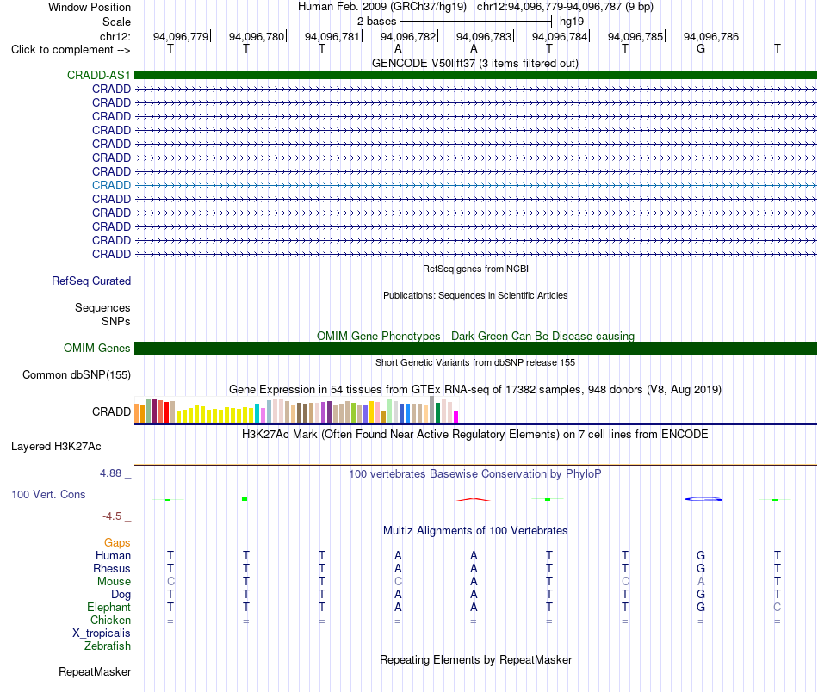The width and height of the screenshot is (818, 692).
Task: Click 'Multiz Alignments of 100 Vertebrates' title
Action: click(x=475, y=531)
